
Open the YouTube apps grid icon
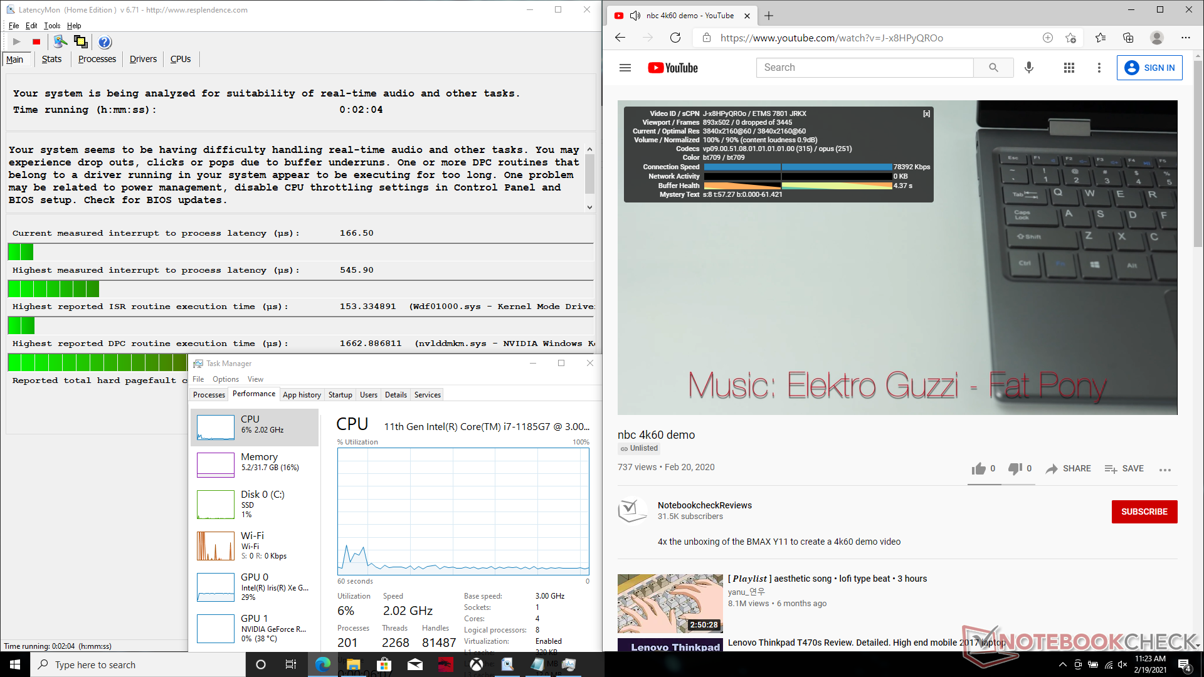pyautogui.click(x=1069, y=68)
